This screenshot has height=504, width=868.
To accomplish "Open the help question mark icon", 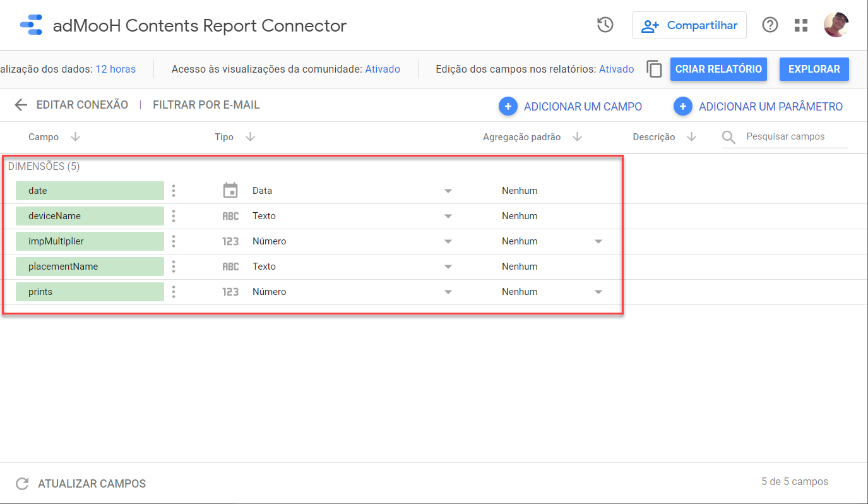I will coord(770,25).
